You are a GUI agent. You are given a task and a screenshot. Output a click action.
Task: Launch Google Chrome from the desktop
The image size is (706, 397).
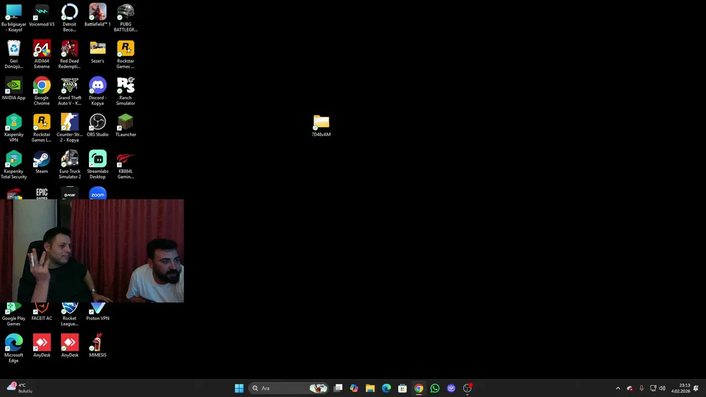[x=41, y=91]
